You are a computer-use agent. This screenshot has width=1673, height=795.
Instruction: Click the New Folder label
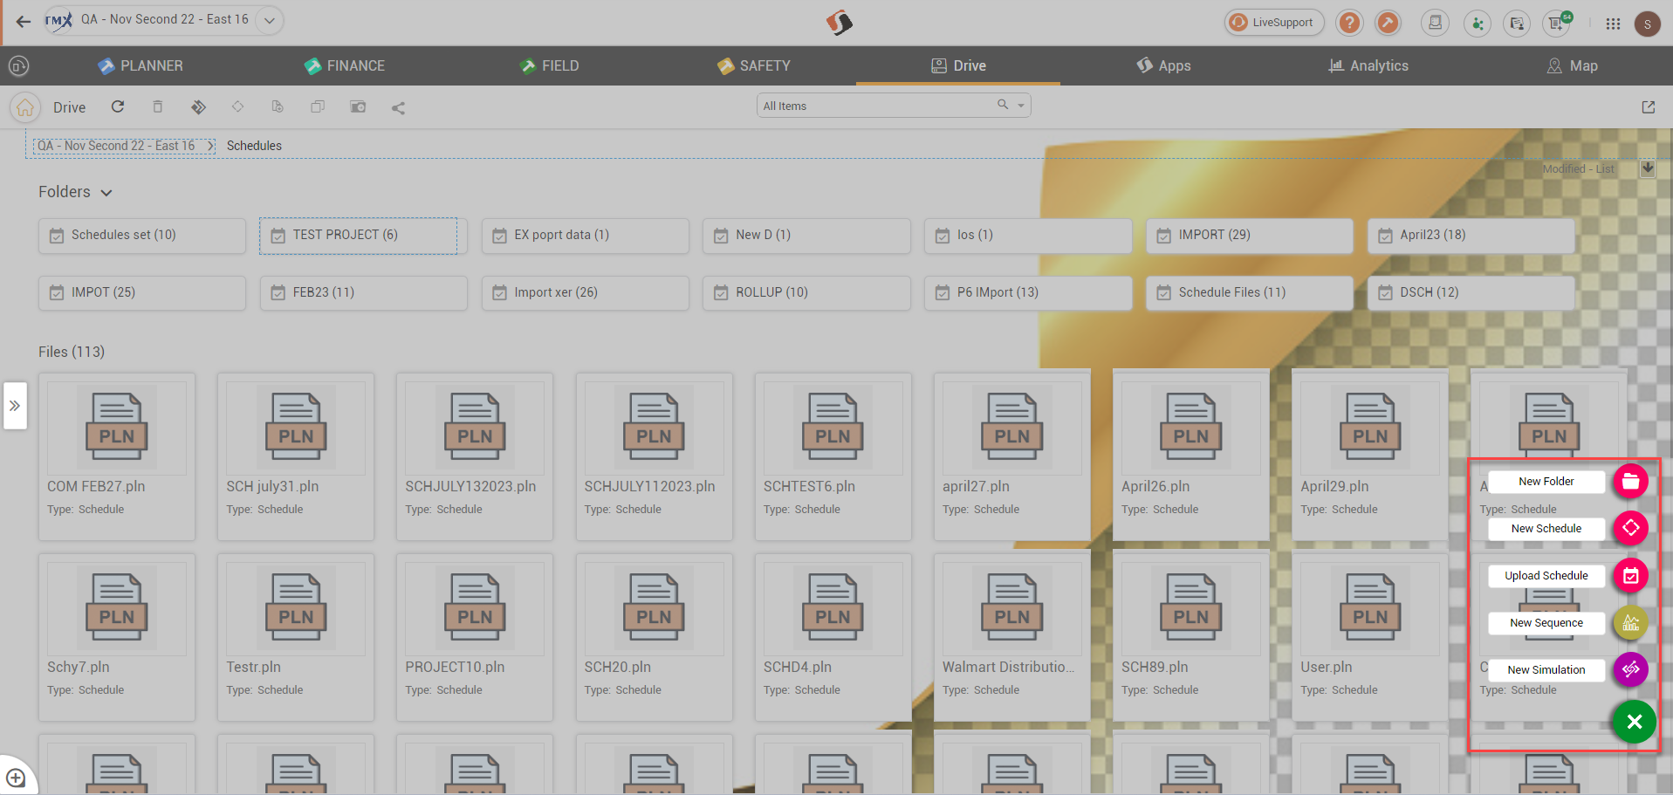click(1546, 482)
